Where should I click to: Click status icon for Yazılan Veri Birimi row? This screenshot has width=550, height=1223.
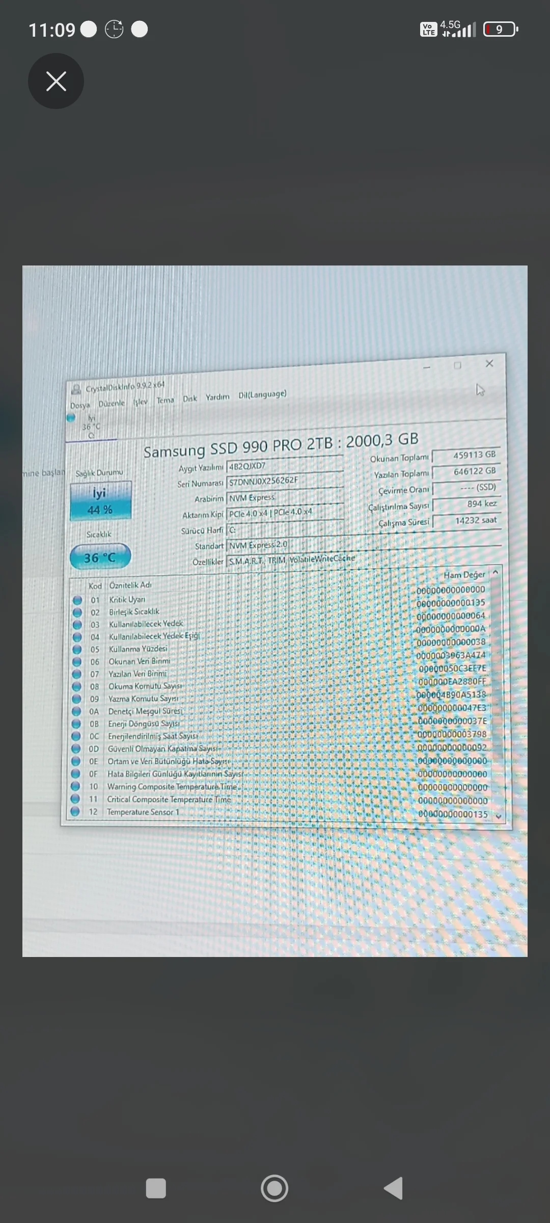pyautogui.click(x=76, y=674)
